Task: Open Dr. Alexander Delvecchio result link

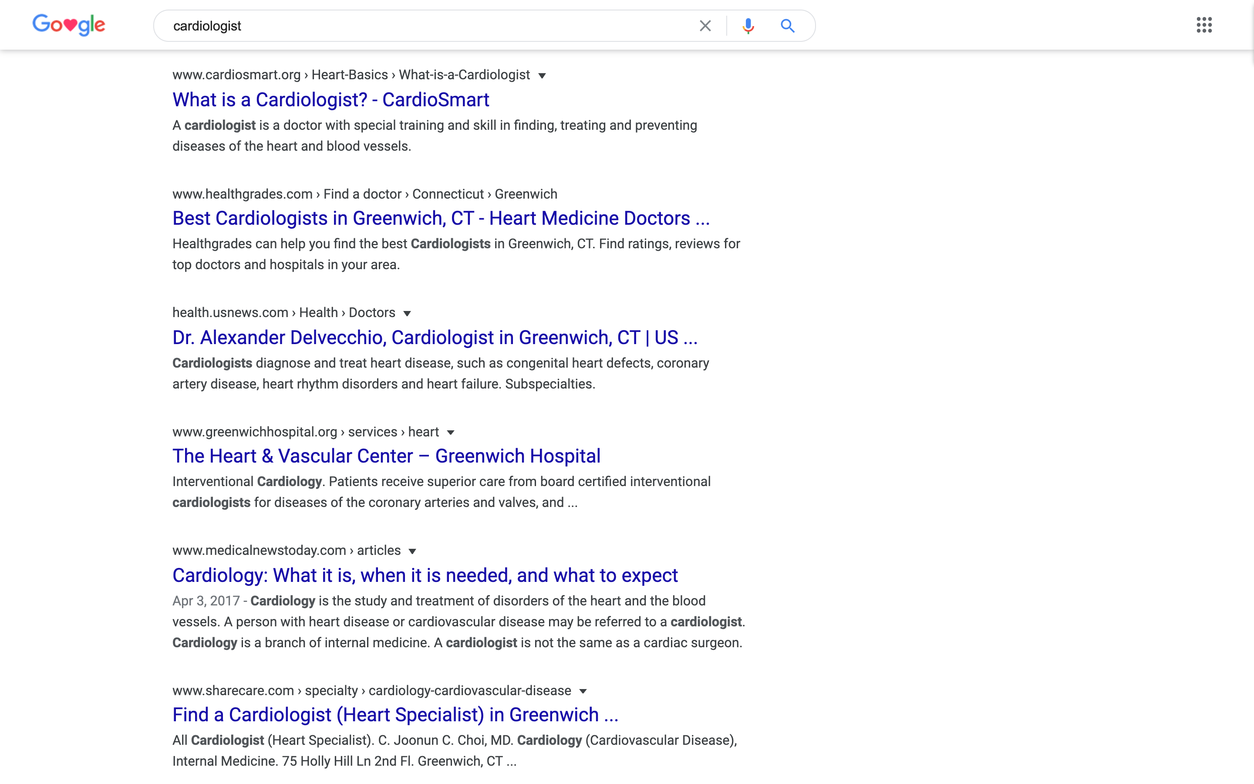Action: click(435, 338)
